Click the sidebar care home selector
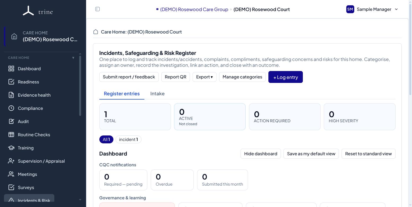 42,36
